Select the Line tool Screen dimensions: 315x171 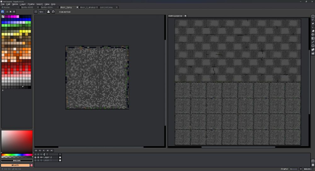[x=313, y=42]
